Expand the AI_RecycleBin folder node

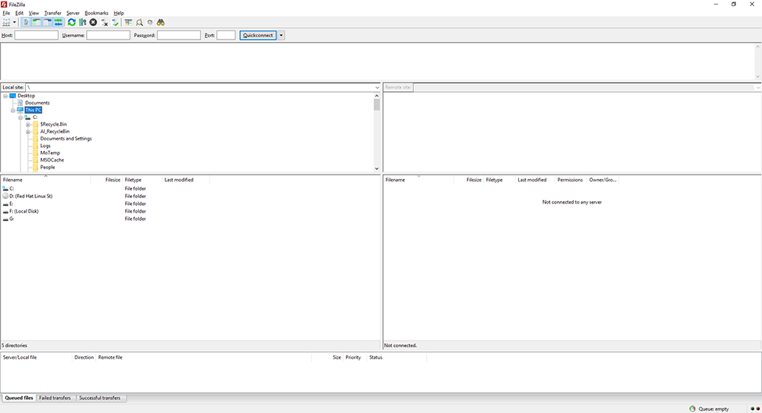point(28,132)
